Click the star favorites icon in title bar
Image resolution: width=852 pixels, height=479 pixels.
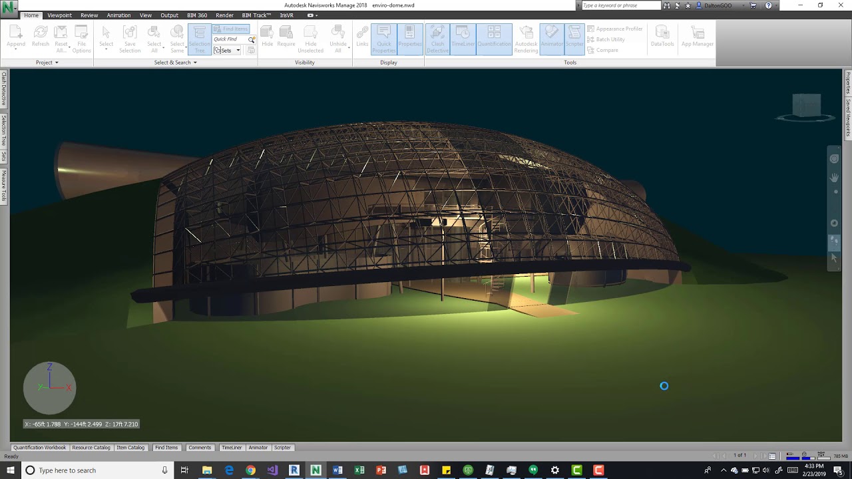688,5
